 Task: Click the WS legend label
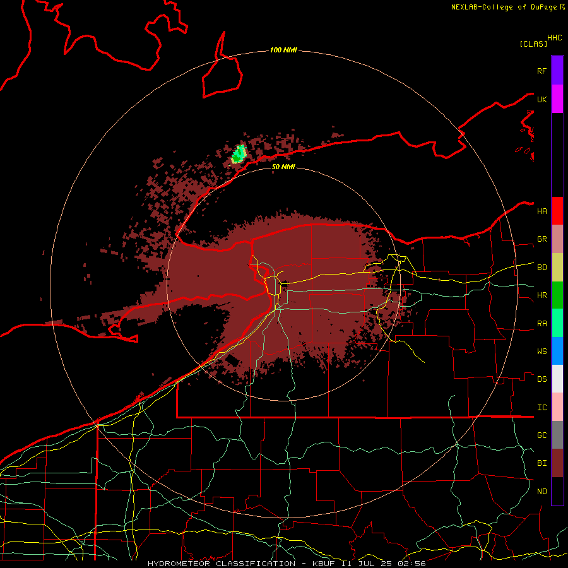(541, 352)
